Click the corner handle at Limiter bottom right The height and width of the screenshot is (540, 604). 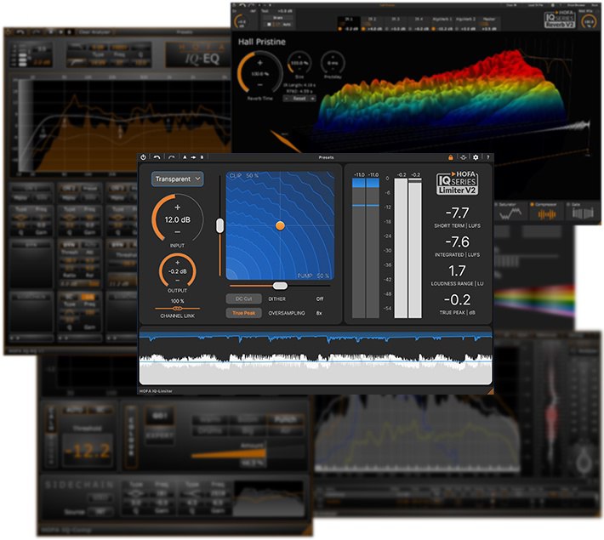click(x=490, y=391)
